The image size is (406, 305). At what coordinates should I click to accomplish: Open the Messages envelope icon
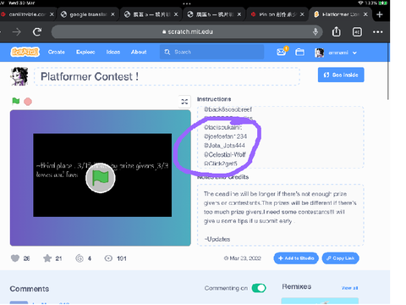click(282, 52)
